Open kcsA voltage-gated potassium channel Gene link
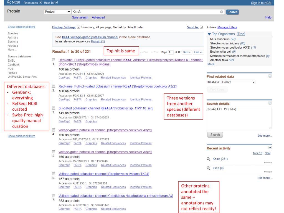This screenshot has height=213, width=284. (x=90, y=37)
